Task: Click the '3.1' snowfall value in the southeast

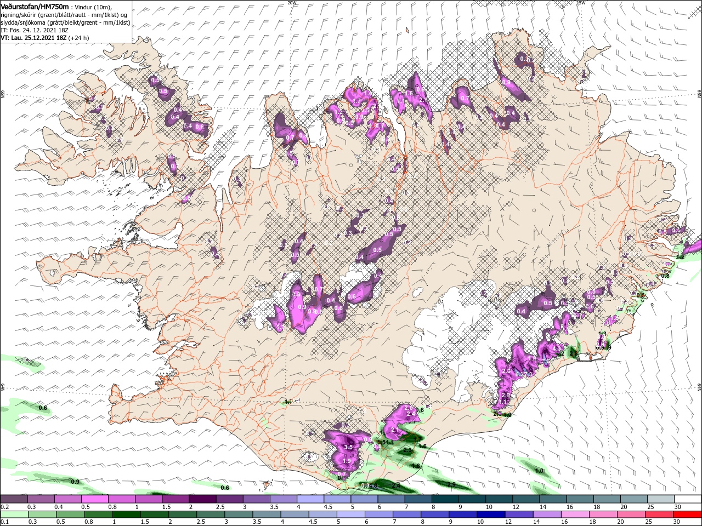Action: pos(503,402)
